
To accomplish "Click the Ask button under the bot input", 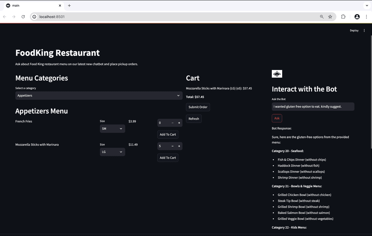I will point(277,118).
